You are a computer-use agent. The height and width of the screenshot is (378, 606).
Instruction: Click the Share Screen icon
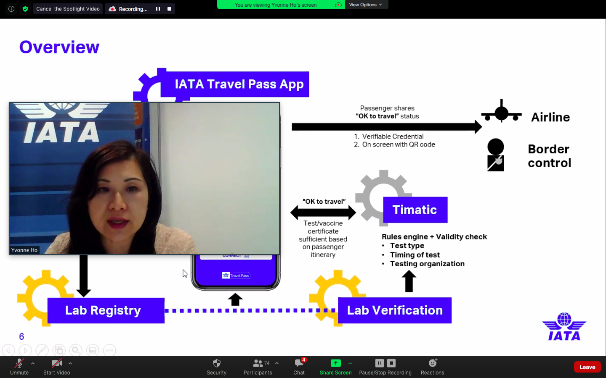335,363
